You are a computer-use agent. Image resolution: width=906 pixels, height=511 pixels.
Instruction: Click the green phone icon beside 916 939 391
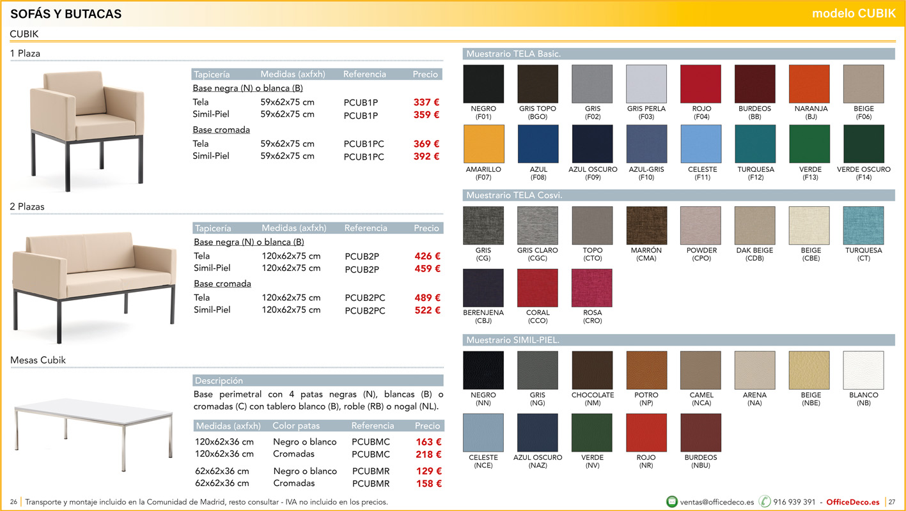(x=765, y=501)
